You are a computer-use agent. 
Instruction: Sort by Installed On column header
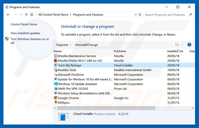pos(175,51)
